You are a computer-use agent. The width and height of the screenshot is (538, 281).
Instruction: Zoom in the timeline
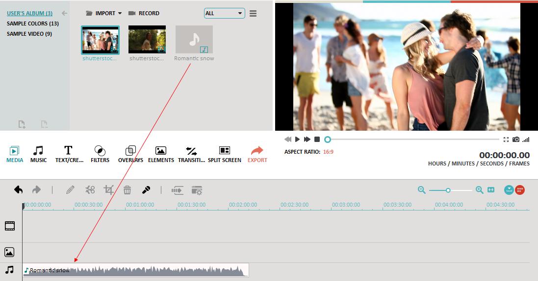(x=479, y=190)
